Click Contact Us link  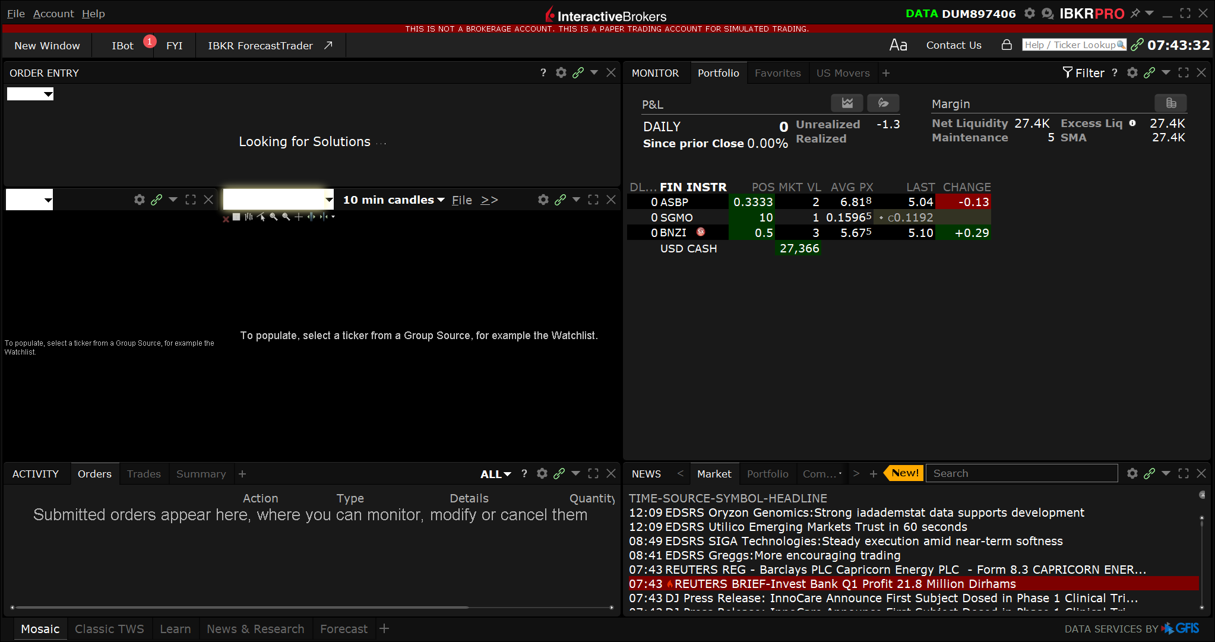(x=954, y=45)
